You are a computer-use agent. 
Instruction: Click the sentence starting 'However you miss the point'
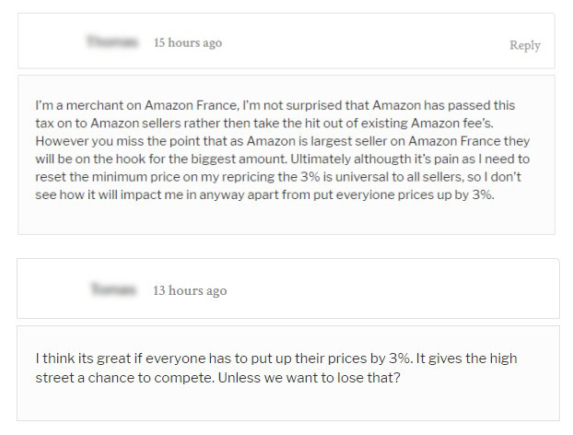[x=283, y=150]
